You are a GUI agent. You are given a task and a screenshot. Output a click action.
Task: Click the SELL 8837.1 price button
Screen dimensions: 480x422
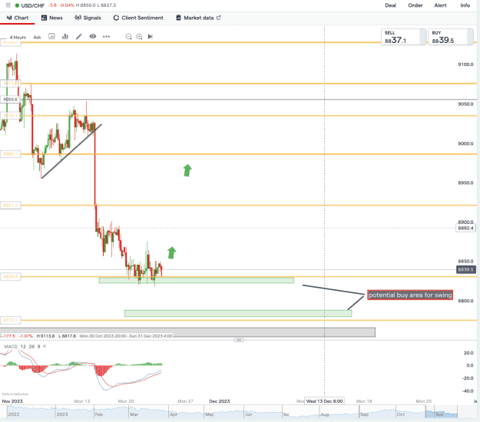403,37
